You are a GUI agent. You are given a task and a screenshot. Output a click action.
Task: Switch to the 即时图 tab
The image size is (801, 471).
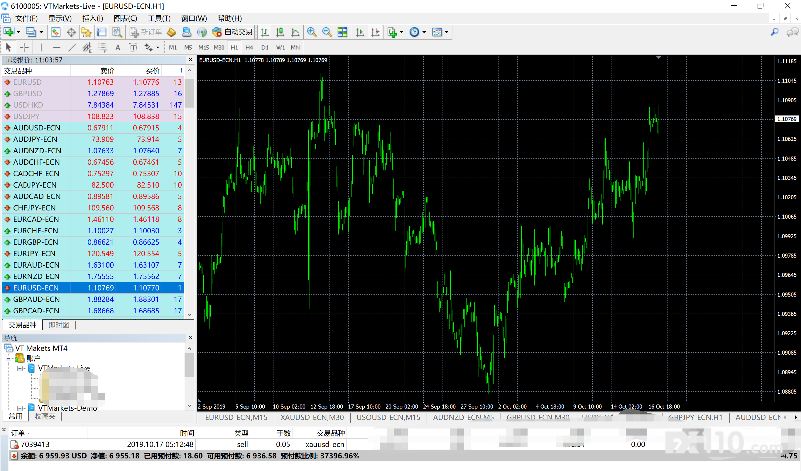(x=58, y=324)
